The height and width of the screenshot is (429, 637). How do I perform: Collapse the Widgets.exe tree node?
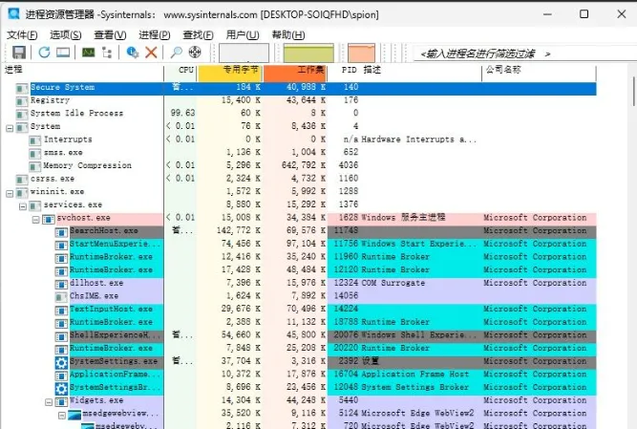[x=49, y=402]
